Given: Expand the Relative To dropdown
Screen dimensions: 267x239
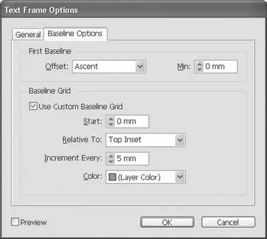Looking at the screenshot, I should pyautogui.click(x=146, y=140).
